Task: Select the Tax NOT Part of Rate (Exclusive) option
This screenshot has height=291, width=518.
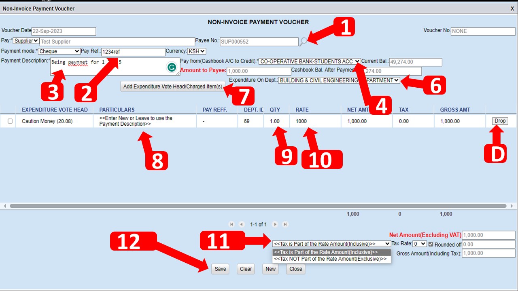Action: tap(330, 259)
